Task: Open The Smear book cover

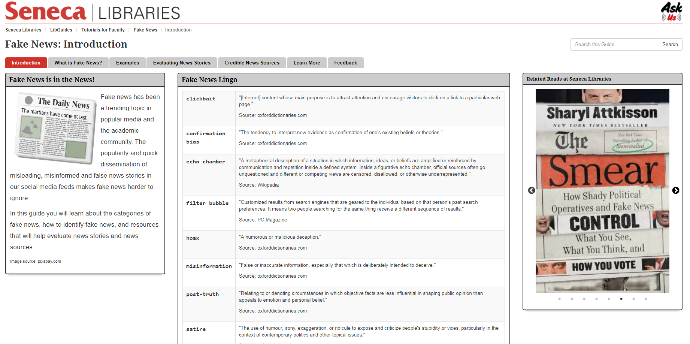Action: tap(602, 191)
